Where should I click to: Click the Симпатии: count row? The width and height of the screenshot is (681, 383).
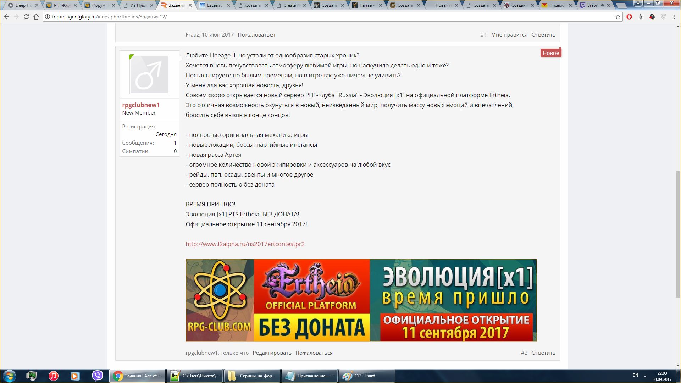tap(149, 151)
